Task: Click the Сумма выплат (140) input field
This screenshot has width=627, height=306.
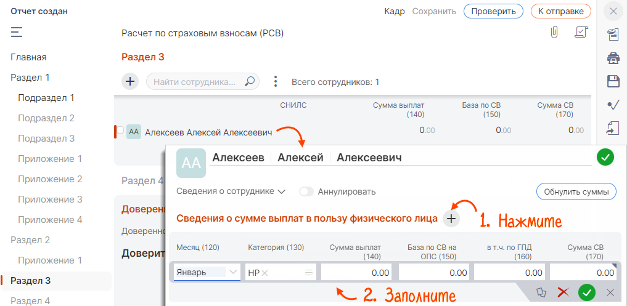Action: pos(356,272)
